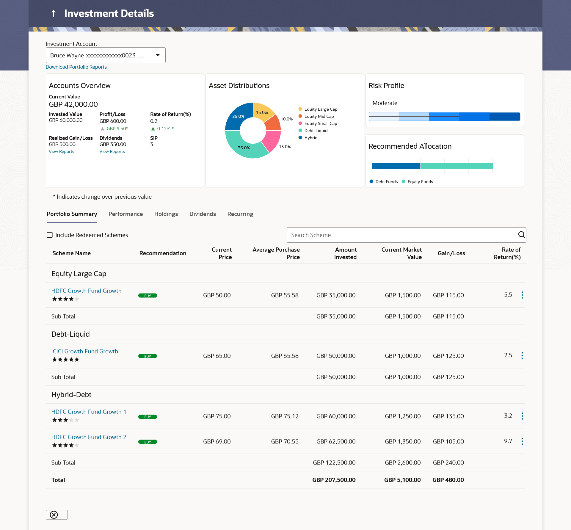Toggle Equity Large Cap legend item
Screen dimensions: 571x530
[318, 109]
